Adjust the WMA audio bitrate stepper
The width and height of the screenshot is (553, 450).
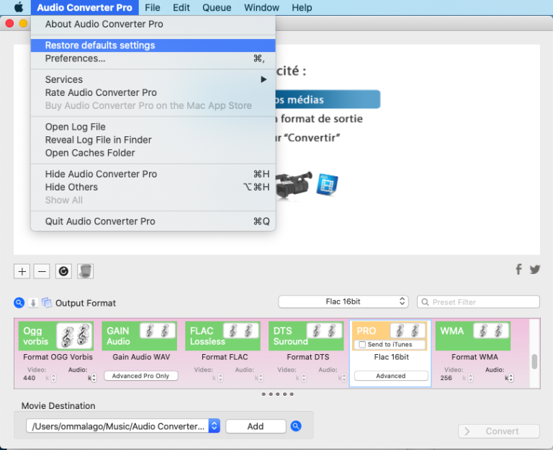(511, 378)
